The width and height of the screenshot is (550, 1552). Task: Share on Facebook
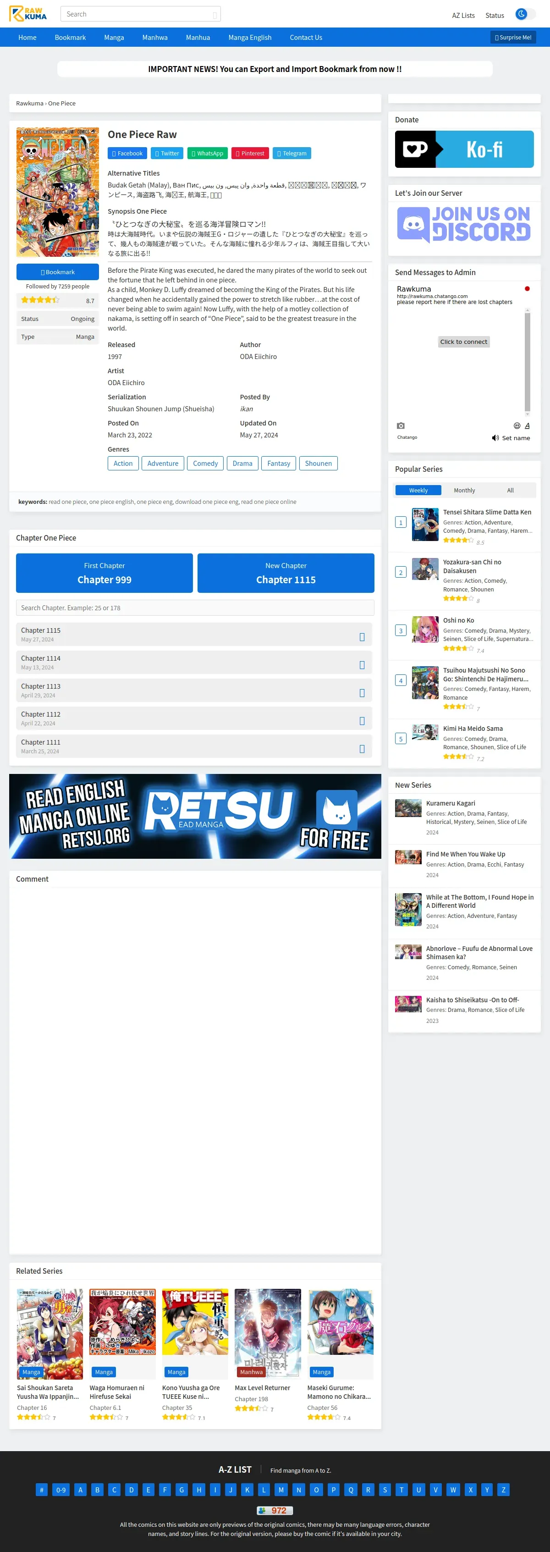point(127,153)
